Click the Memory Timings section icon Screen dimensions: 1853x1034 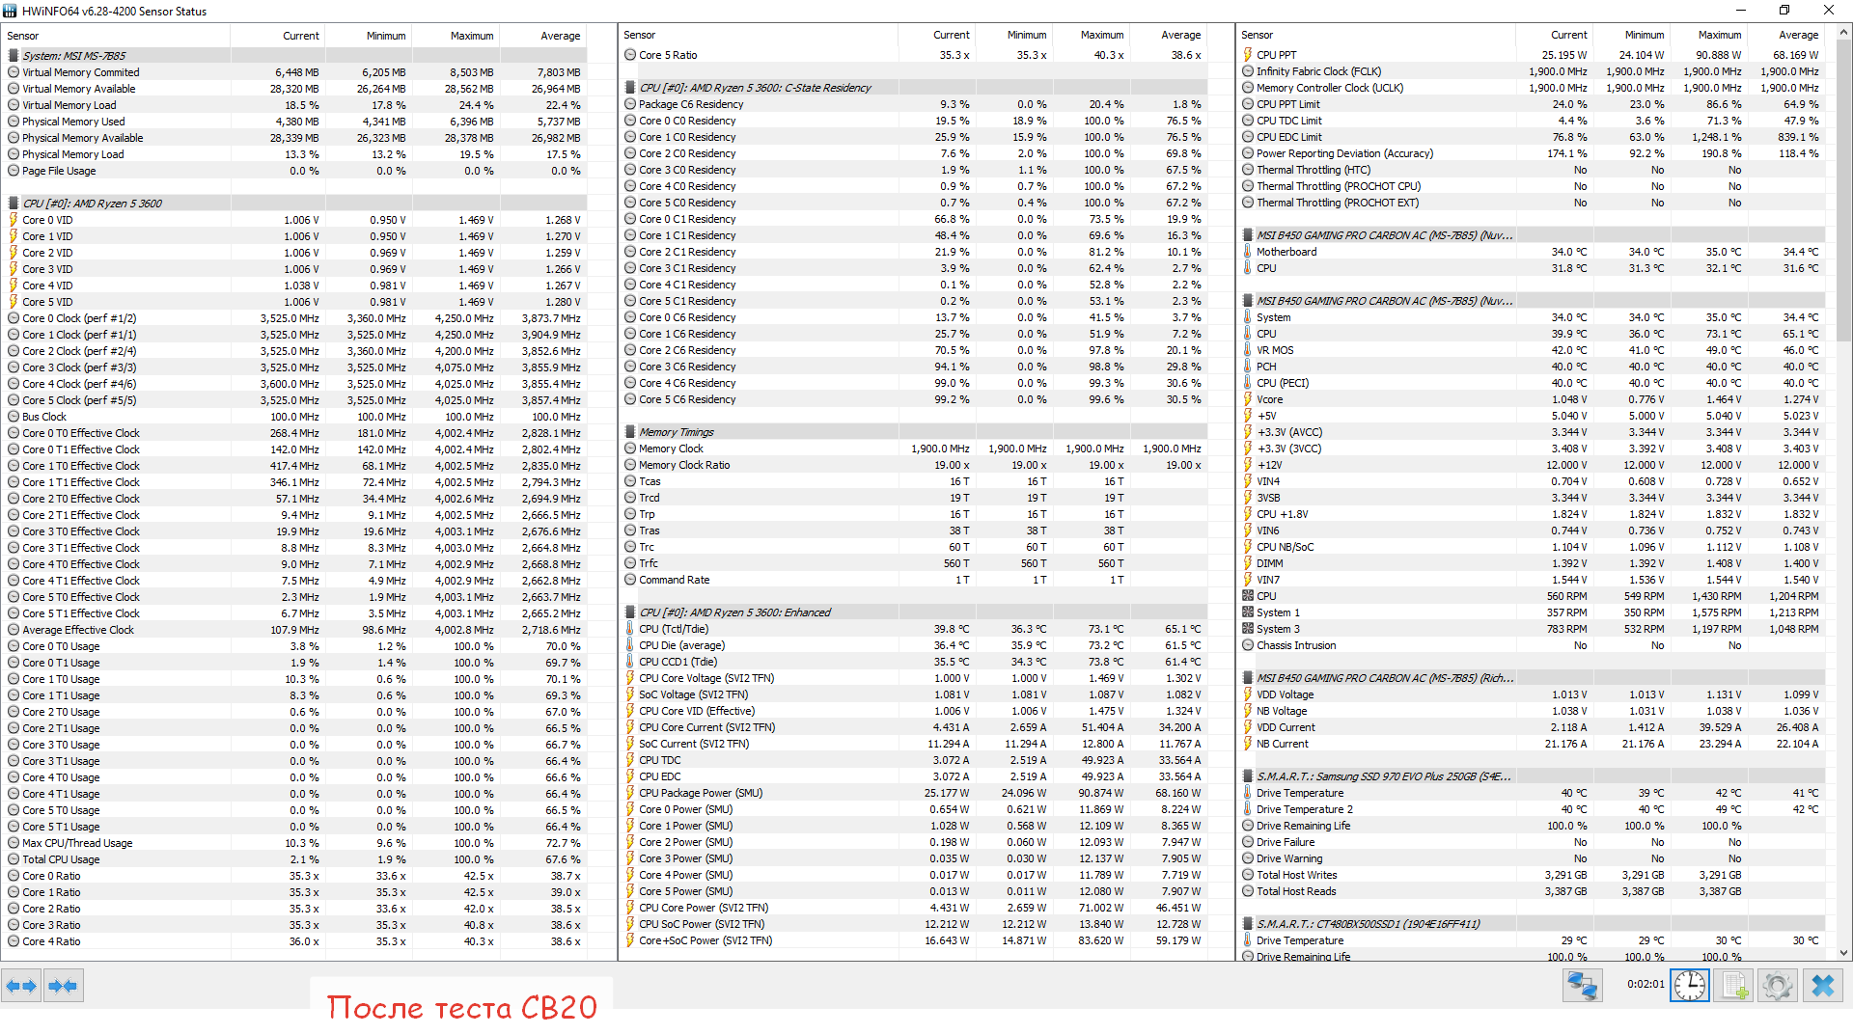(x=630, y=432)
